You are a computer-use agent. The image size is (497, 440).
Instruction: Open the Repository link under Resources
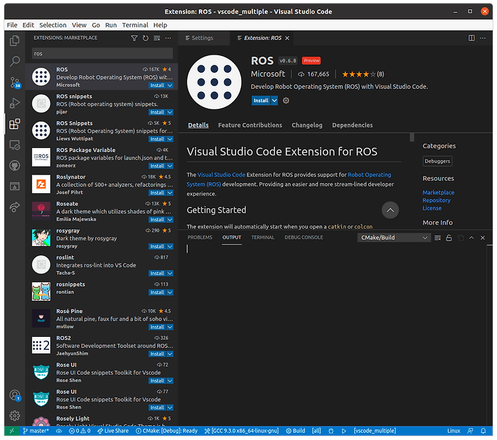437,200
